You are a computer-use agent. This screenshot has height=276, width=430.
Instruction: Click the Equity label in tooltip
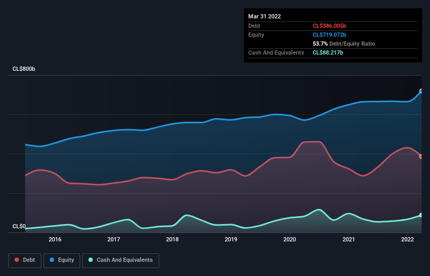click(x=256, y=35)
